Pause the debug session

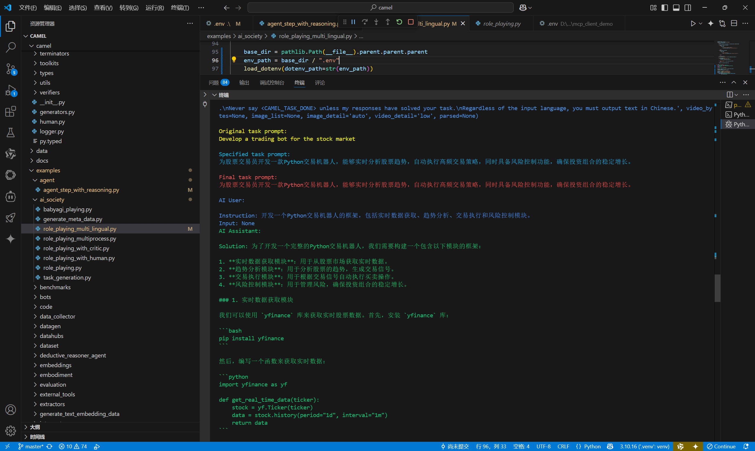pos(353,22)
